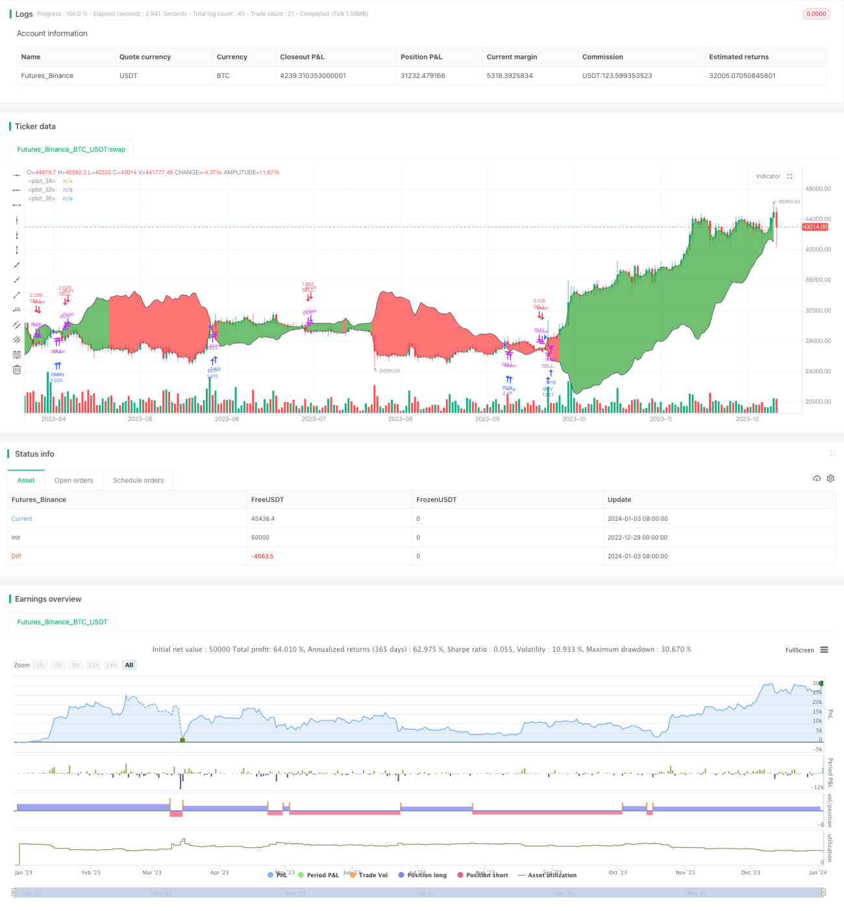Click the cloud download icon in Status info
The width and height of the screenshot is (844, 911).
coord(817,479)
